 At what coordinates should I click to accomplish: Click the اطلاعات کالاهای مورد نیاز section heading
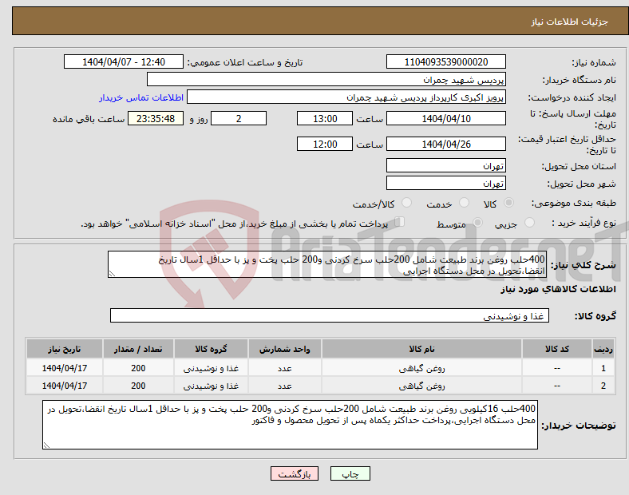558,289
